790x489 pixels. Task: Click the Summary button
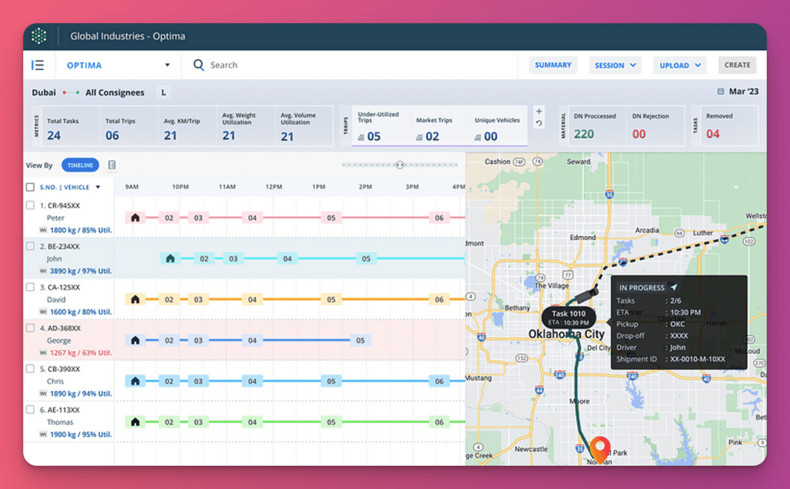(553, 65)
